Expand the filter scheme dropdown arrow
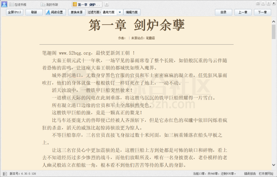This screenshot has width=277, height=177. (120, 12)
